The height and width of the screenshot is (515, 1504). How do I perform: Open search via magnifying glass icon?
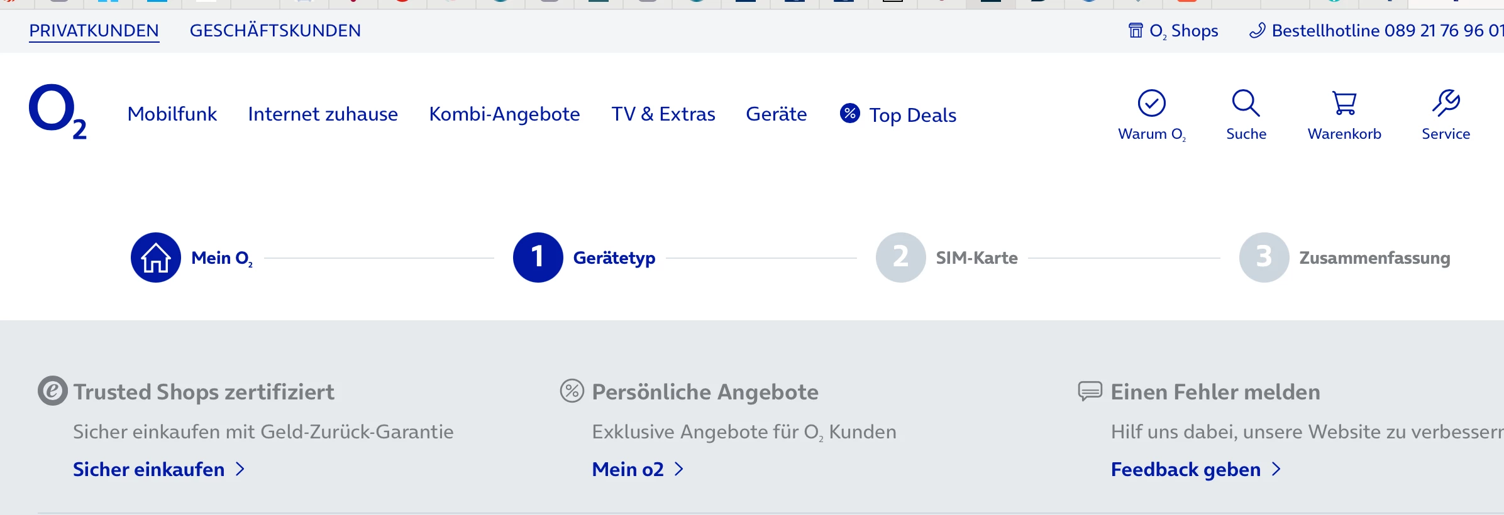tap(1246, 104)
